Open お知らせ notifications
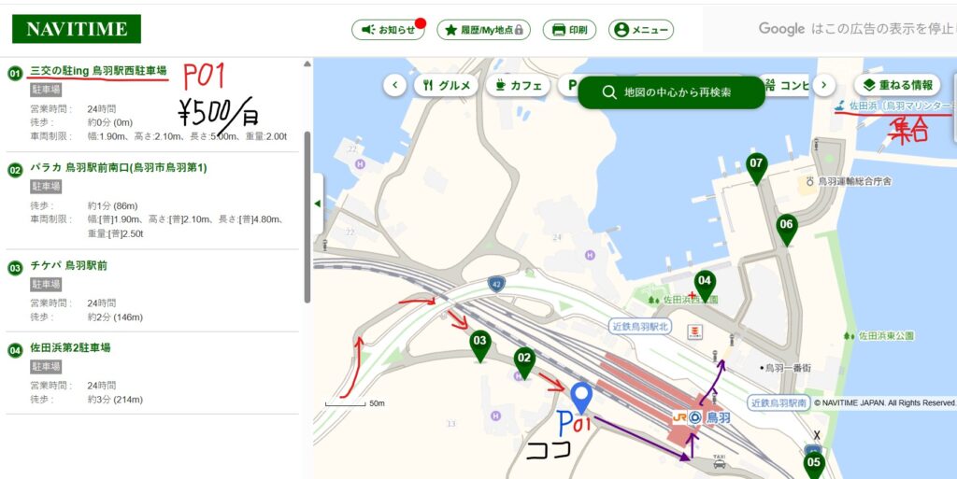The image size is (957, 479). tap(388, 30)
